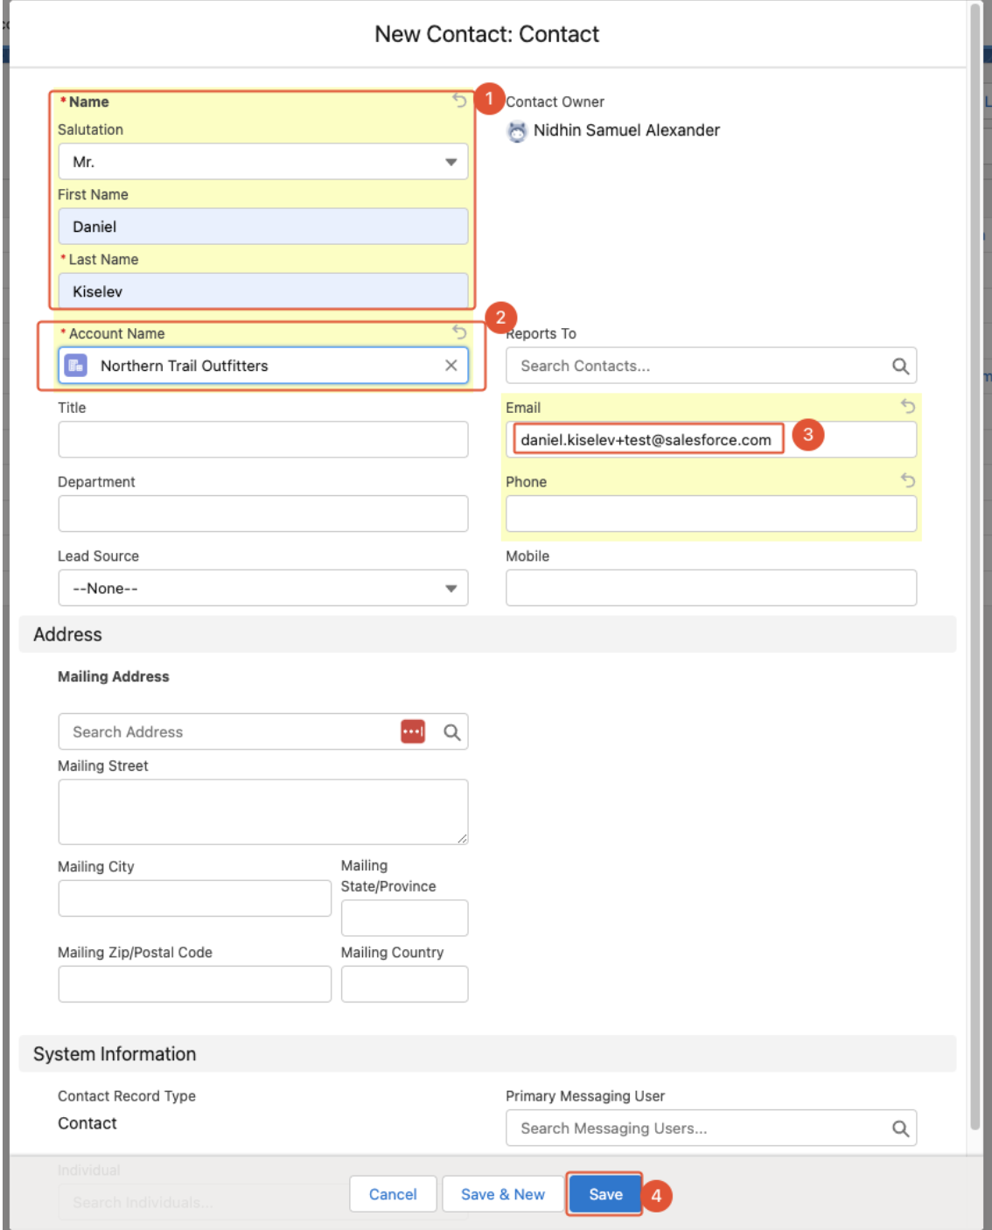
Task: Choose Save & New
Action: [502, 1194]
